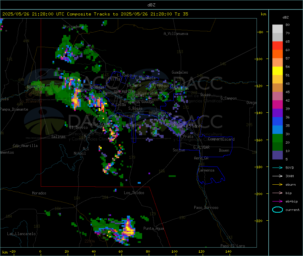303x256 pixels.
Task: Click the G_Campos place label
Action: click(x=229, y=98)
